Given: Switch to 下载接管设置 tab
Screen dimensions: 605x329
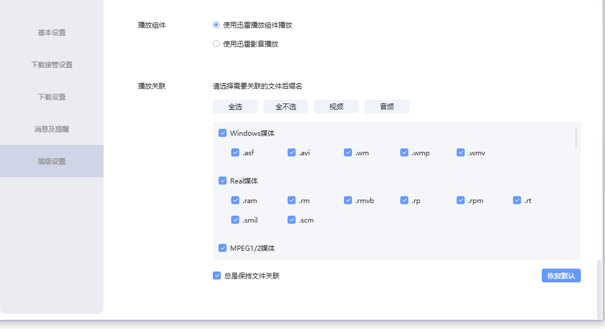Looking at the screenshot, I should (52, 65).
